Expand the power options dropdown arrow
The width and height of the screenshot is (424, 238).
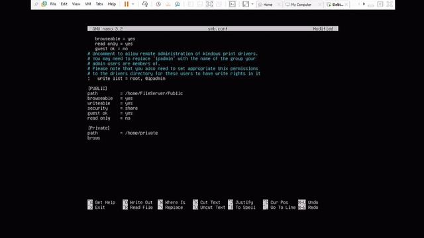tap(132, 4)
